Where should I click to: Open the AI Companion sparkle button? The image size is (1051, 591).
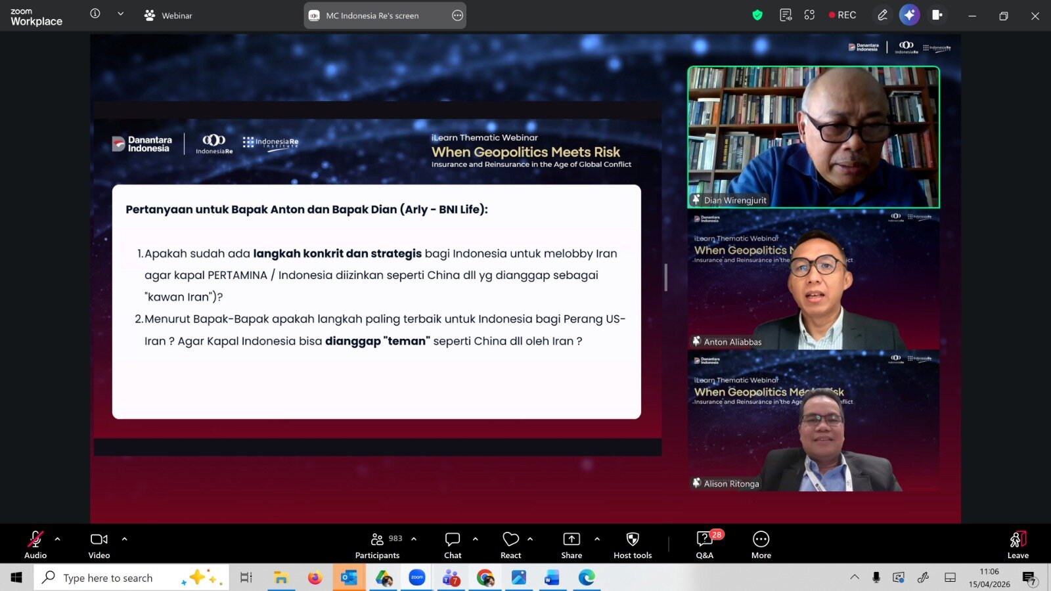tap(910, 15)
